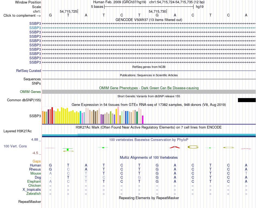Screen dimensions: 256x208
Task: Click the Dog species label
Action: [38, 178]
